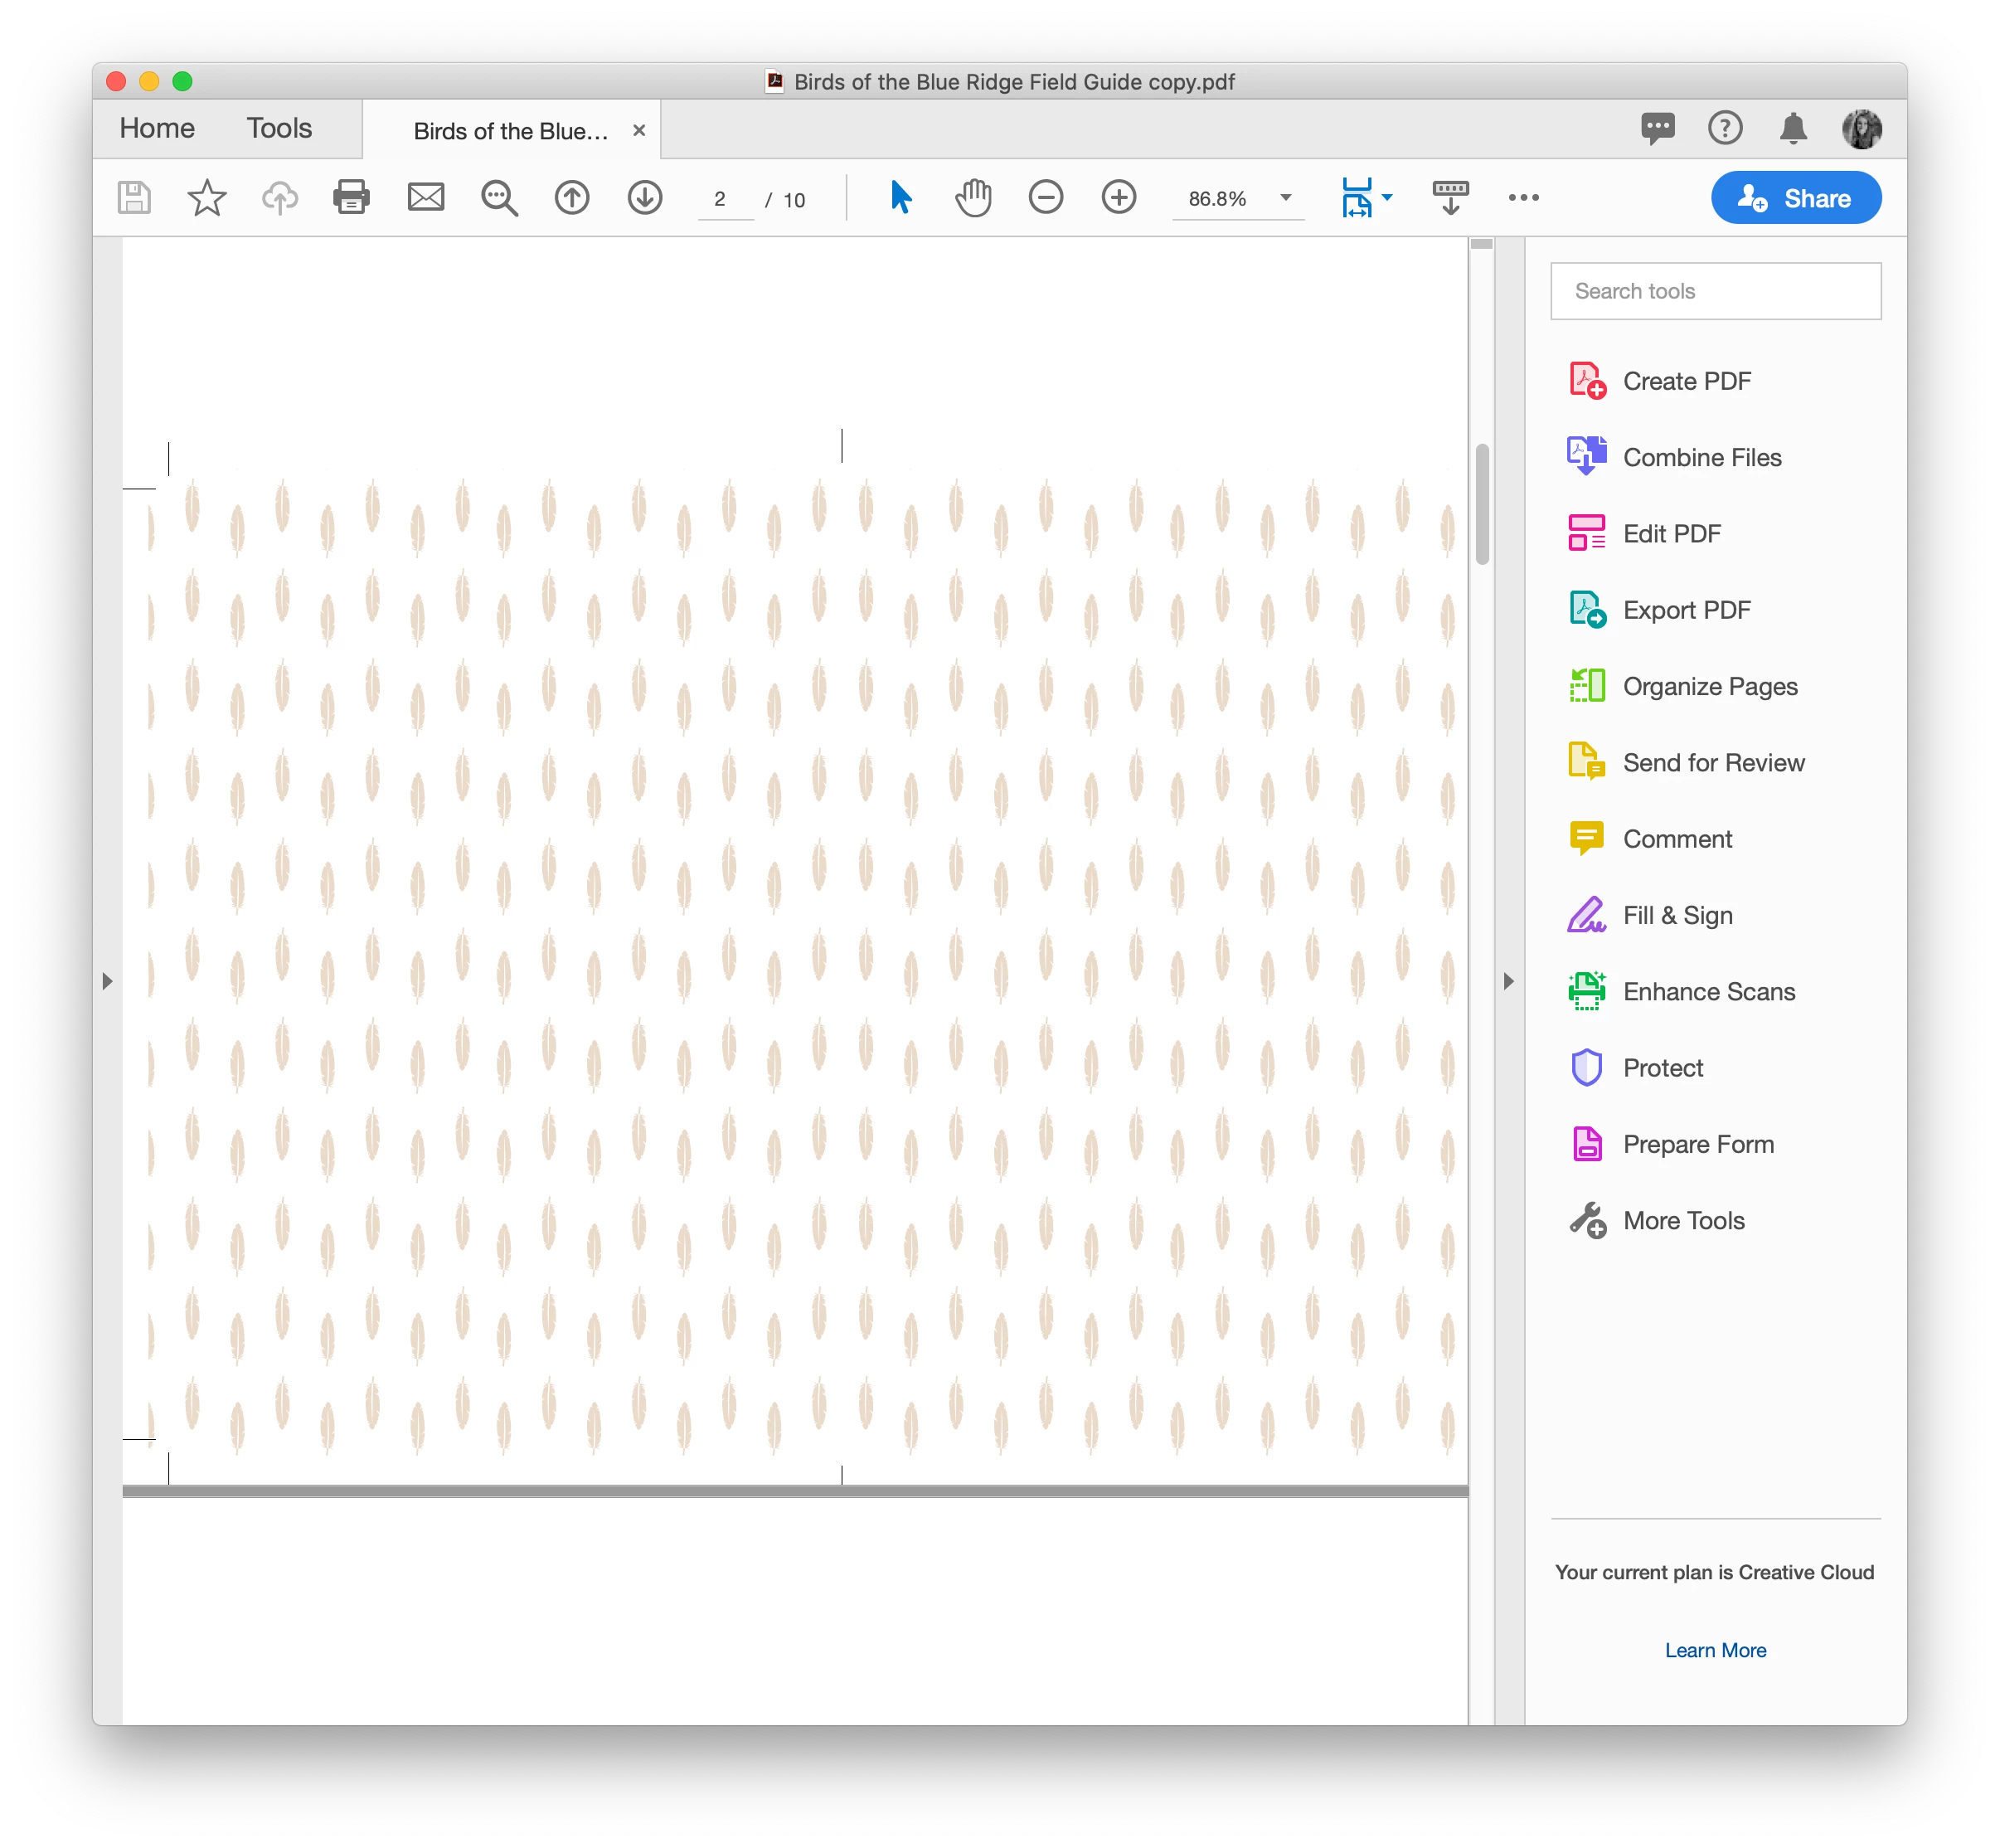Open the fit page options dropdown arrow
The width and height of the screenshot is (2000, 1848).
1387,198
